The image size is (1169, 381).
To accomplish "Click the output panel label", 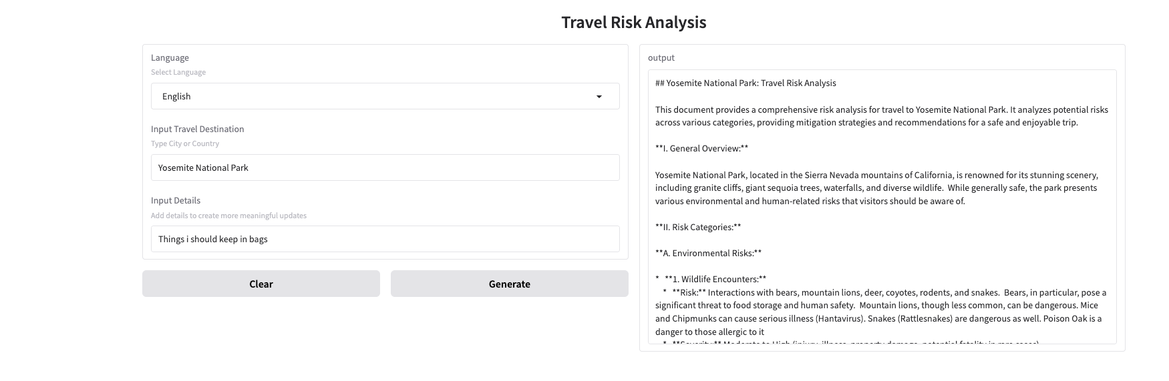I will pos(661,58).
